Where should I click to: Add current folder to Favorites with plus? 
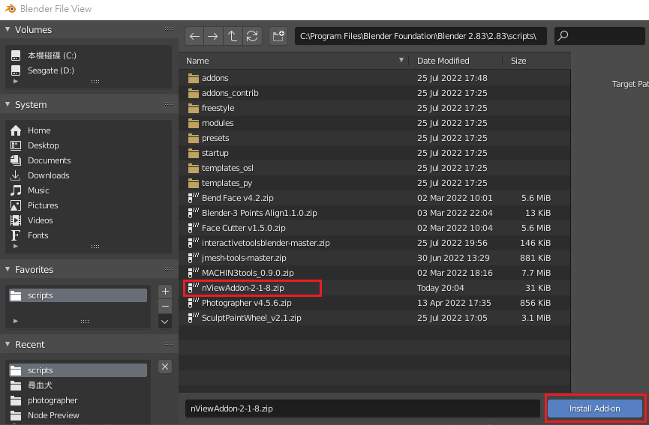point(165,292)
